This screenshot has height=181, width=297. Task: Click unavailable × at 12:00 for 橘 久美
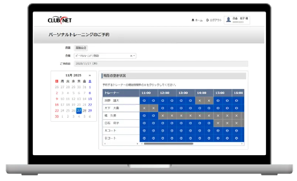[x=163, y=116]
